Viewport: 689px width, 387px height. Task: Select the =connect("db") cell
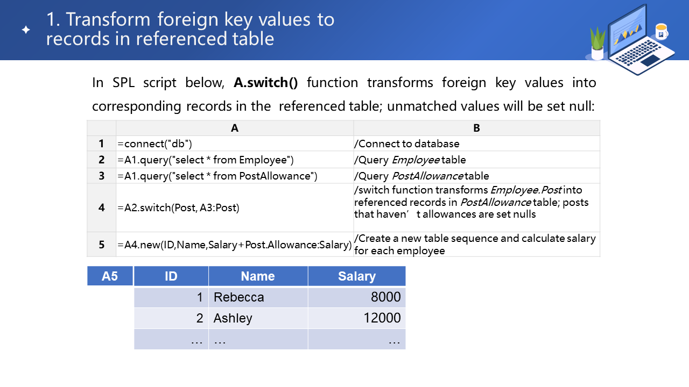pyautogui.click(x=235, y=144)
